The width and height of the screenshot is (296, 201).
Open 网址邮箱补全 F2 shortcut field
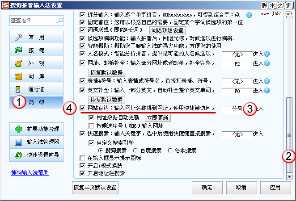pos(237,64)
